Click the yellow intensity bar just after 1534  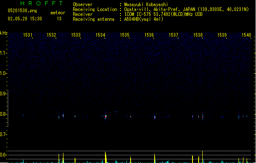coord(106,157)
